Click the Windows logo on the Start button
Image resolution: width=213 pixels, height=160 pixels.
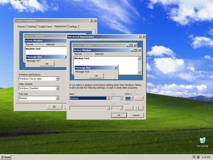pos(2,157)
